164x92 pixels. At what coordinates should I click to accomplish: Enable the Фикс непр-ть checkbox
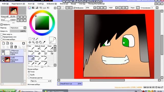2,34
